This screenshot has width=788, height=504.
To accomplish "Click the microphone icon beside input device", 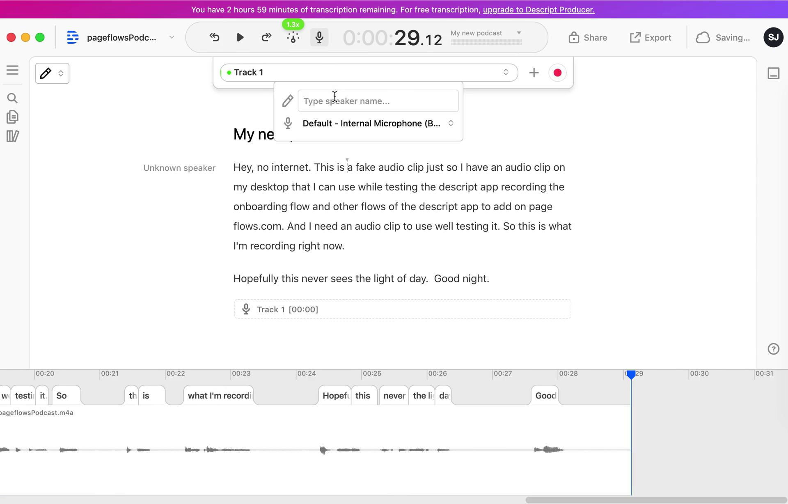I will pos(288,123).
